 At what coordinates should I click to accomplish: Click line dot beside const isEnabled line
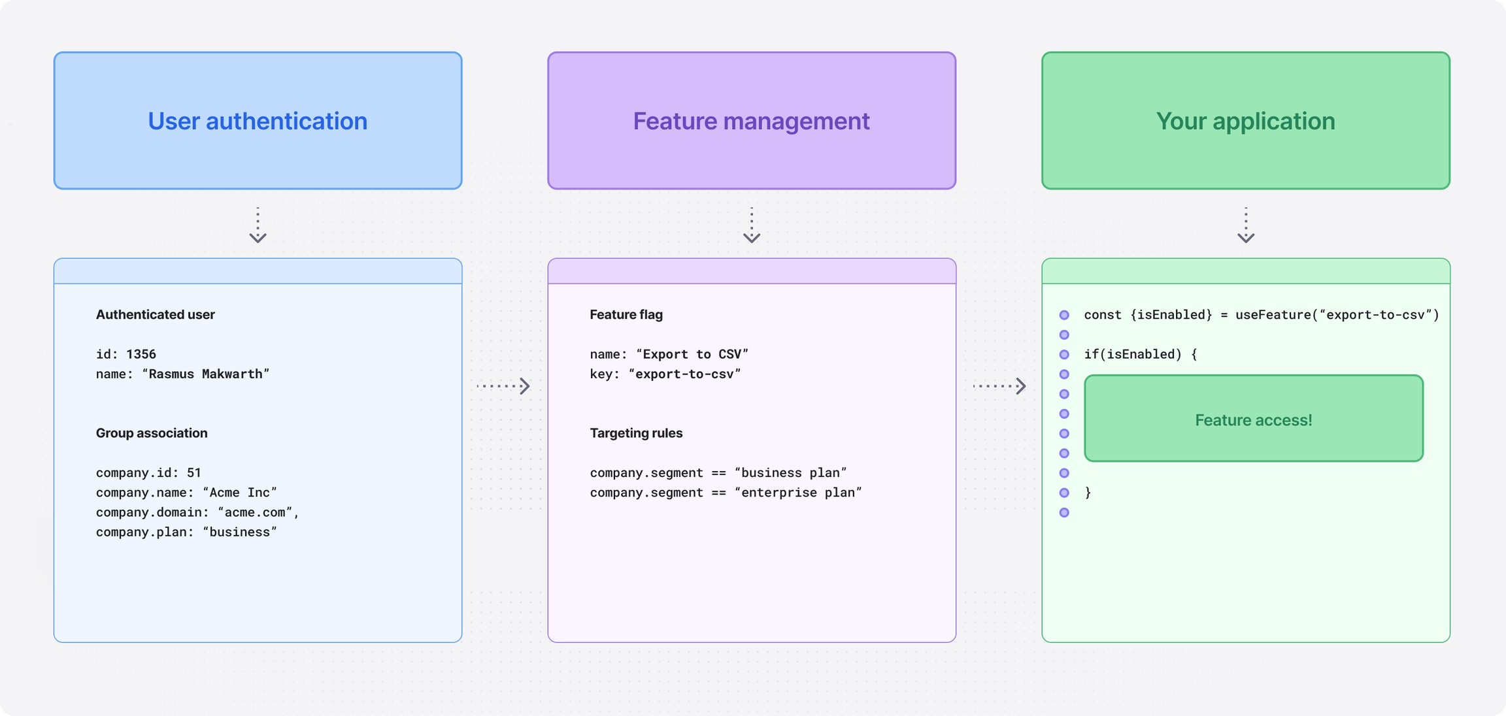click(1064, 315)
